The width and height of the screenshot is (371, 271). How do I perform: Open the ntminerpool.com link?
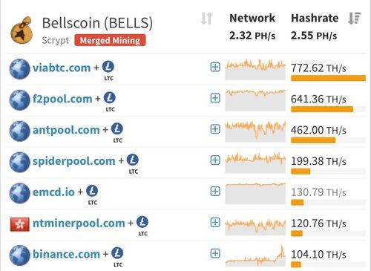79,223
